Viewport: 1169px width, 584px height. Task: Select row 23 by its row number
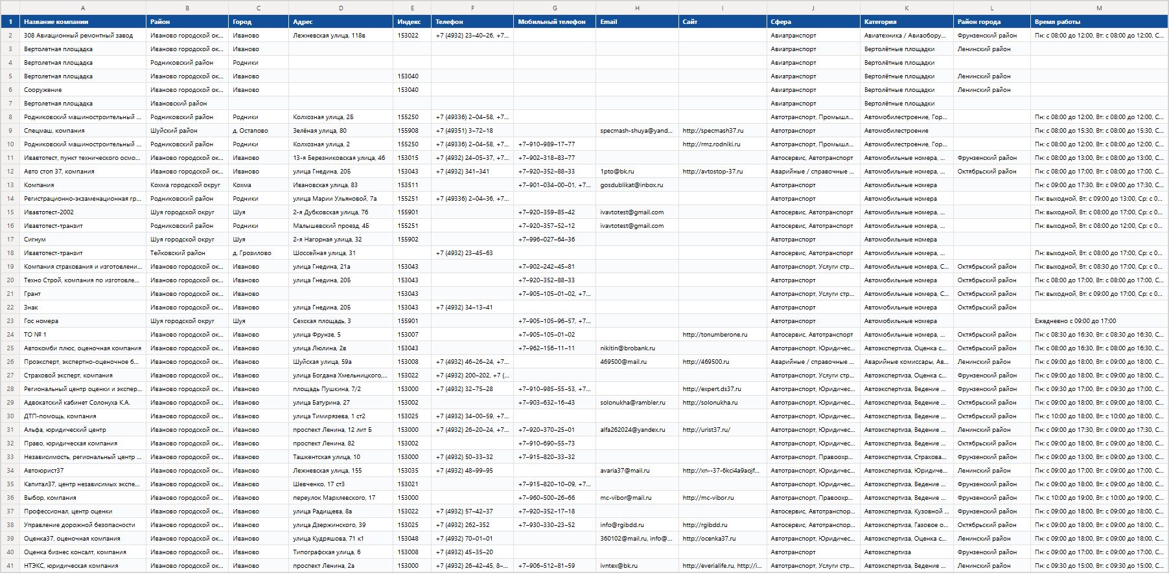(x=10, y=321)
